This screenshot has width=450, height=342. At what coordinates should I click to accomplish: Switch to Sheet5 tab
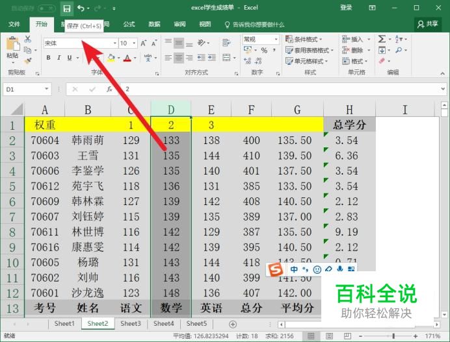196,324
